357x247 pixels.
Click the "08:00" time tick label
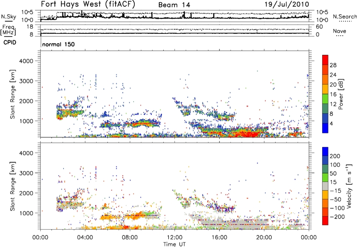(x=129, y=238)
